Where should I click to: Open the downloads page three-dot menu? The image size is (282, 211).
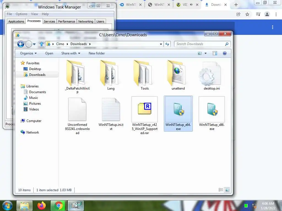click(x=273, y=27)
